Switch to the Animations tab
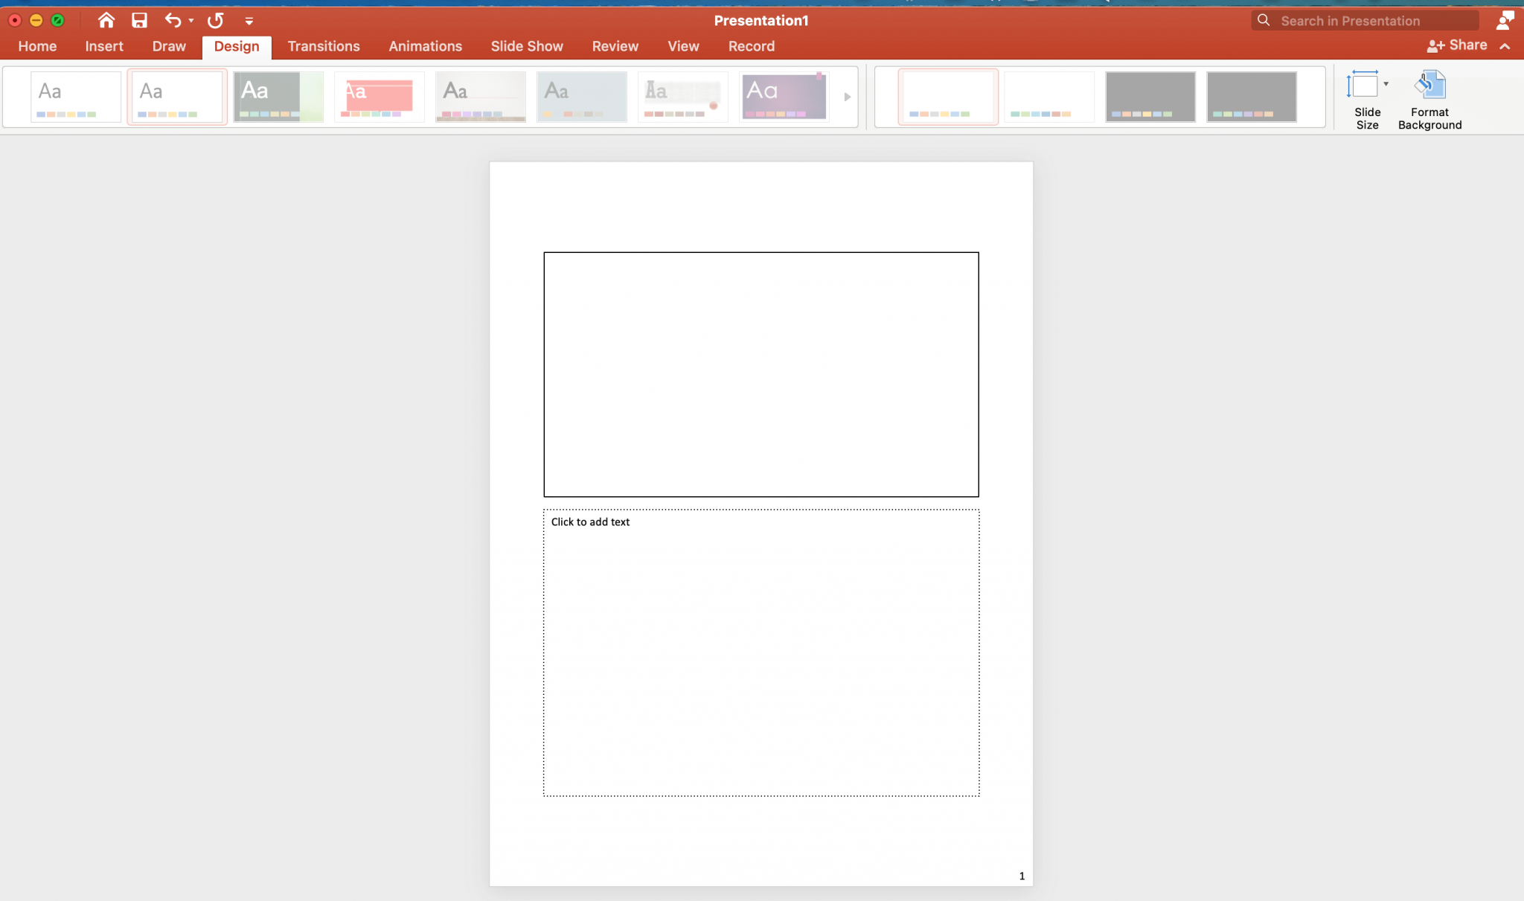The width and height of the screenshot is (1524, 901). 425,45
